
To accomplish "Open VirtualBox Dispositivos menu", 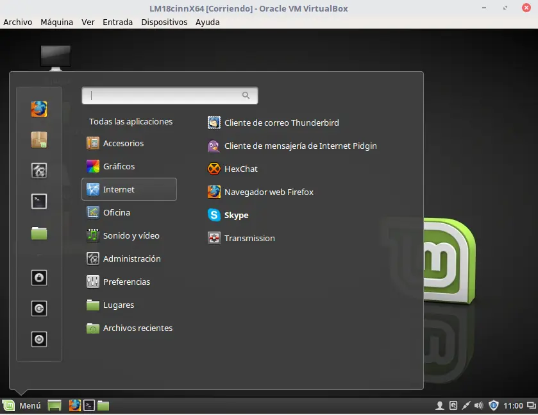I will (164, 22).
